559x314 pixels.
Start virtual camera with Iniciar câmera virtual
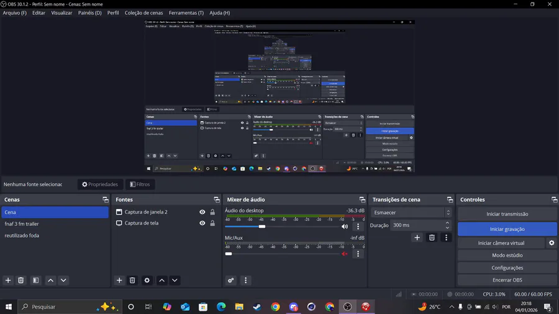tap(501, 243)
